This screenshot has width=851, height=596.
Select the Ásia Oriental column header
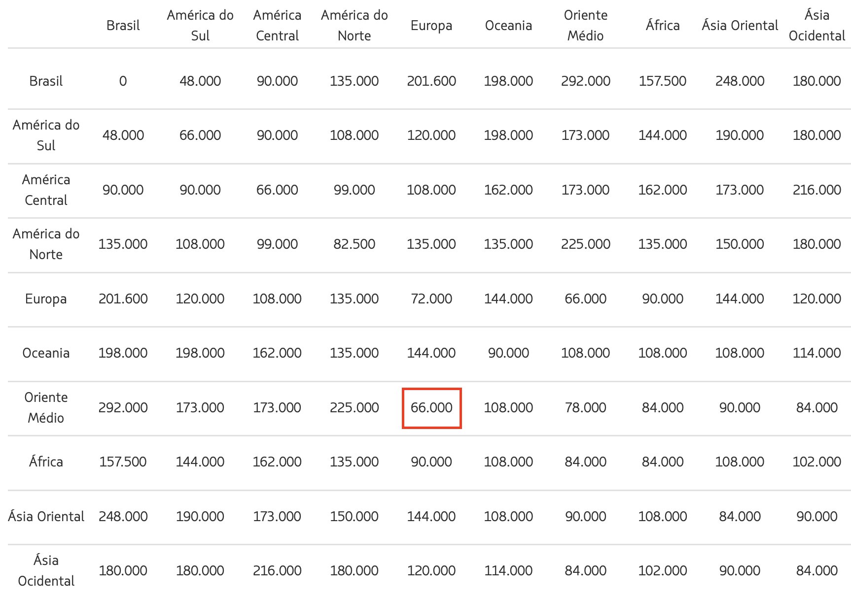740,25
